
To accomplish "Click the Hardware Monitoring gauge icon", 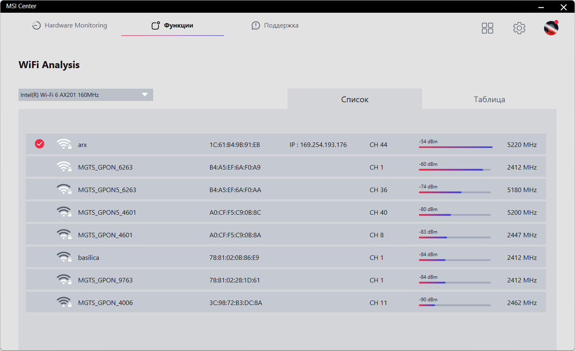I will point(37,25).
